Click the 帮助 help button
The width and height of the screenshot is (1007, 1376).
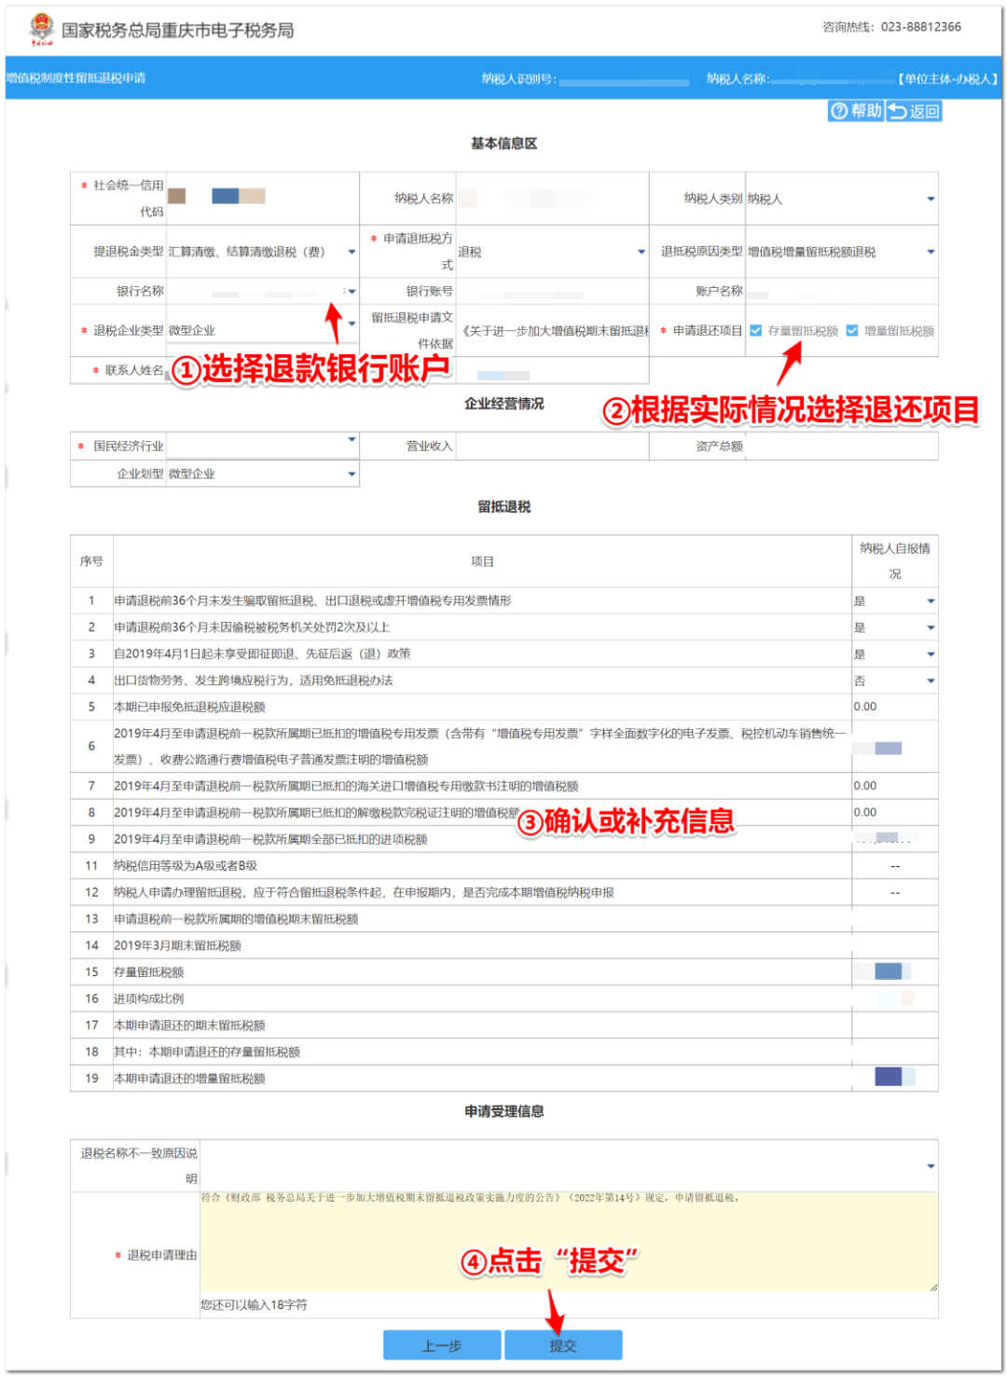coord(856,111)
